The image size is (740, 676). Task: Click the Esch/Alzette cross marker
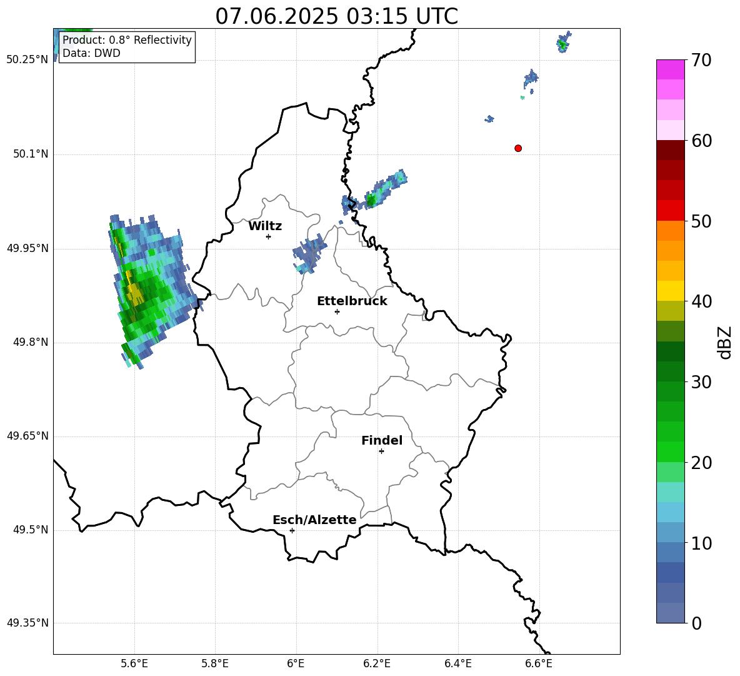[x=292, y=530]
